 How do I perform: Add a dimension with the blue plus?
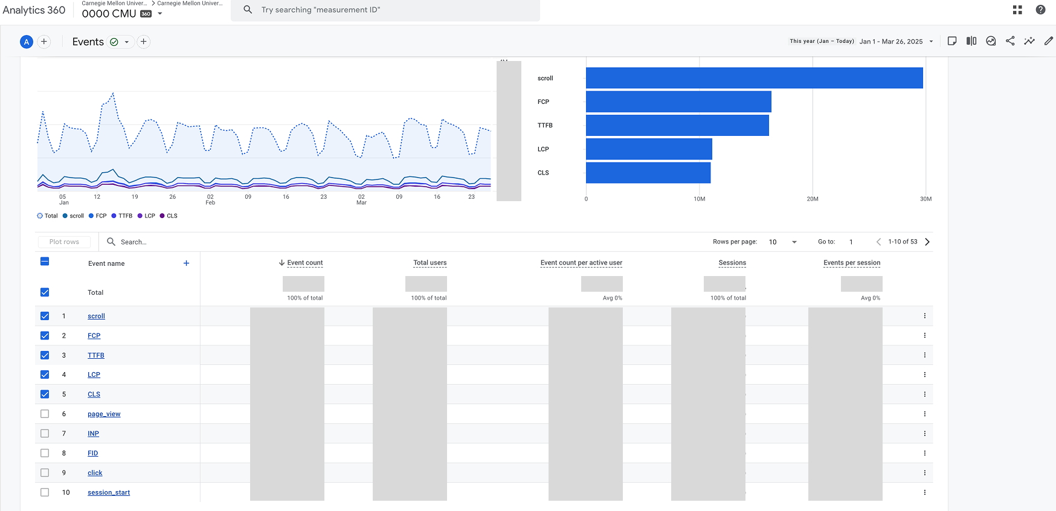tap(186, 263)
